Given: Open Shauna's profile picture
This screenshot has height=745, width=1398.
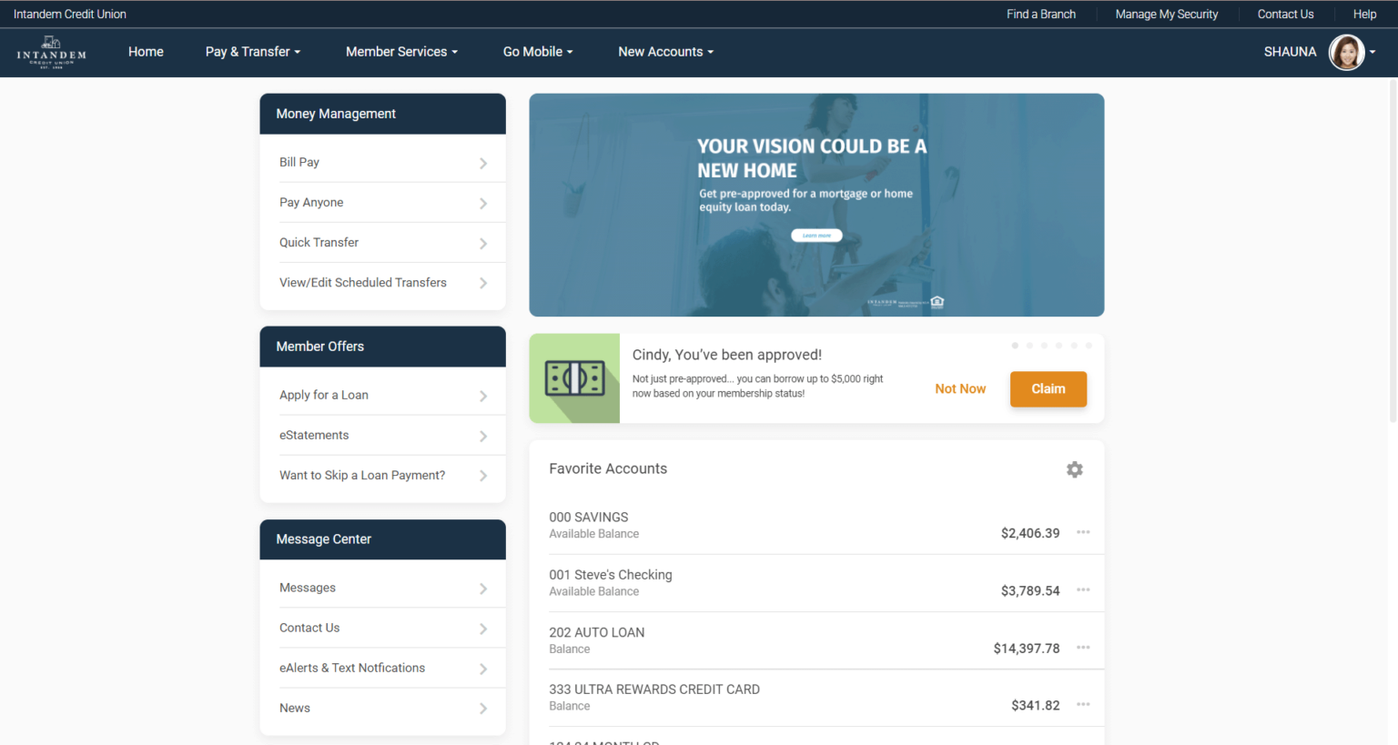Looking at the screenshot, I should (x=1347, y=52).
